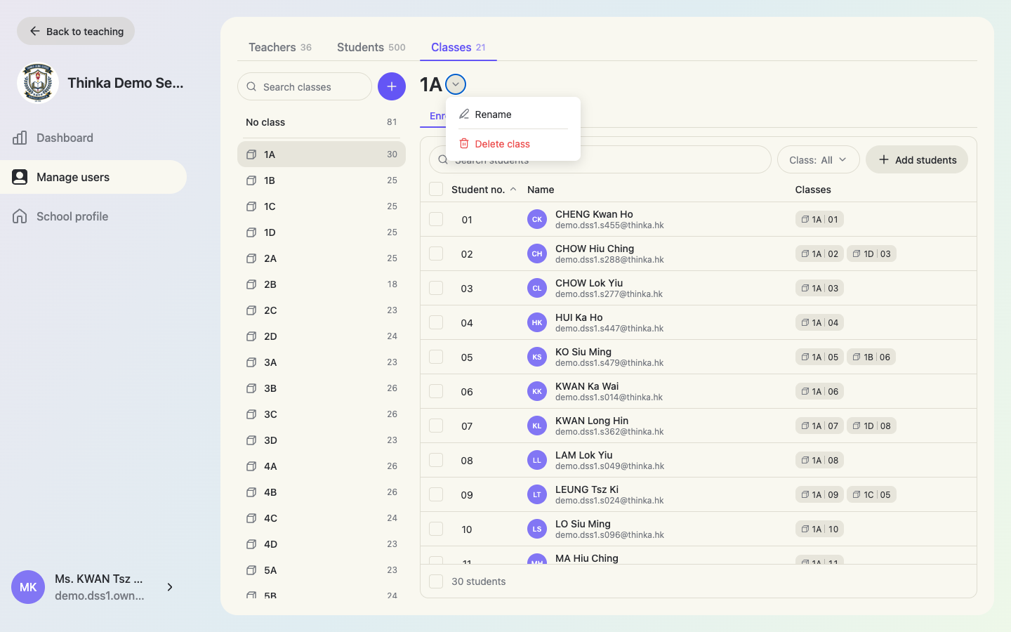Tick the checkbox for student 05

point(436,357)
